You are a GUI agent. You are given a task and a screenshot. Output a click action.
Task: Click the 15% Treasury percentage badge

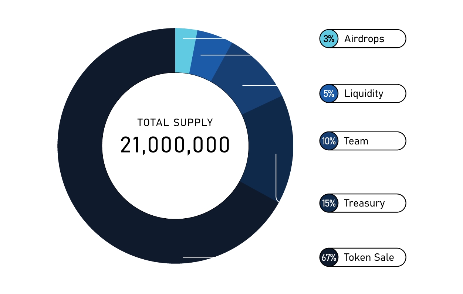329,203
